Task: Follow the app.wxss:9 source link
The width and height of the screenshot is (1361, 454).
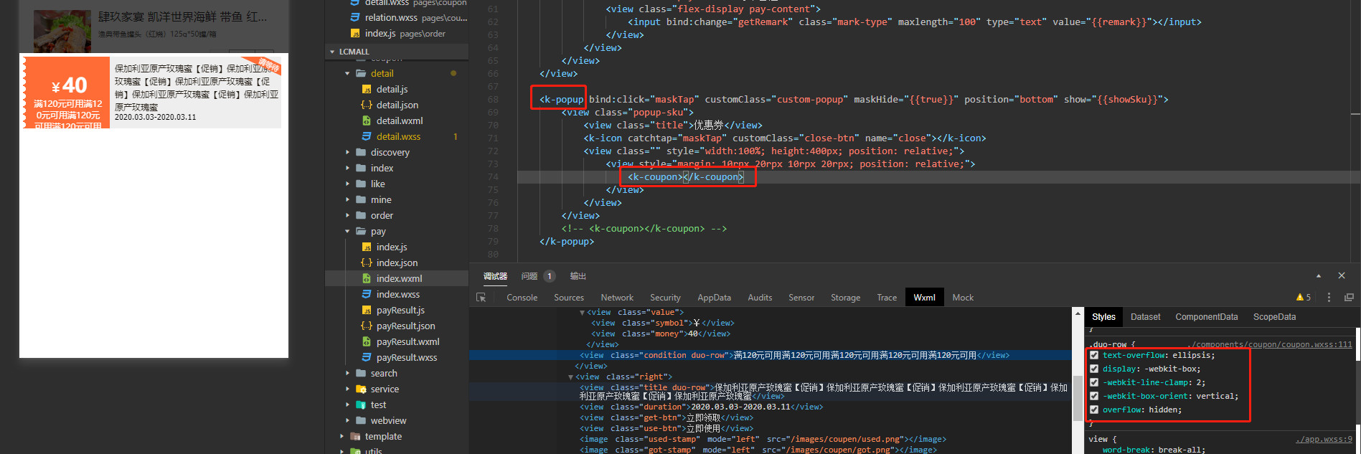Action: click(1324, 439)
